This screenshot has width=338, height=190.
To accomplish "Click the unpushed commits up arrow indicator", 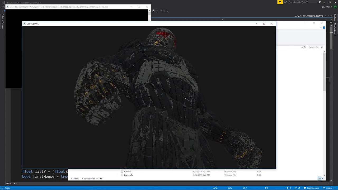I will [x=289, y=188].
